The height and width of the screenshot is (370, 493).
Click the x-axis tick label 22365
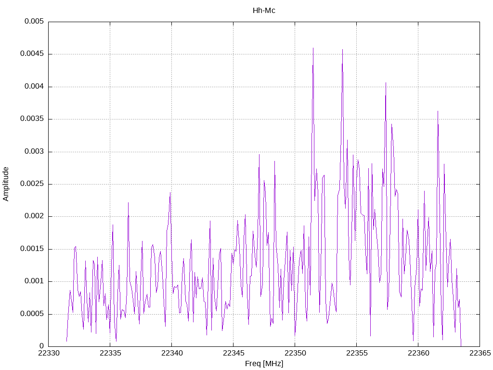coord(480,353)
